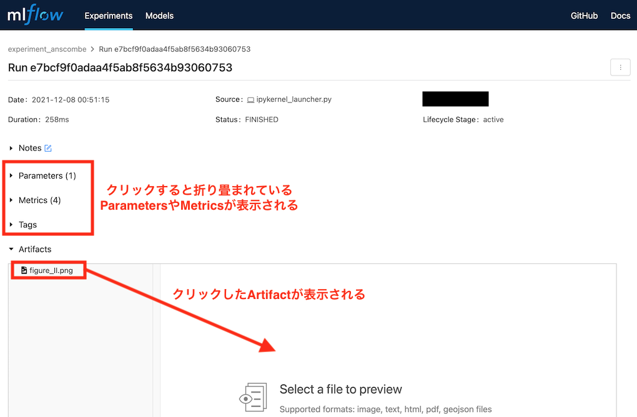The height and width of the screenshot is (417, 637).
Task: Click the FINISHED status text
Action: pyautogui.click(x=261, y=119)
